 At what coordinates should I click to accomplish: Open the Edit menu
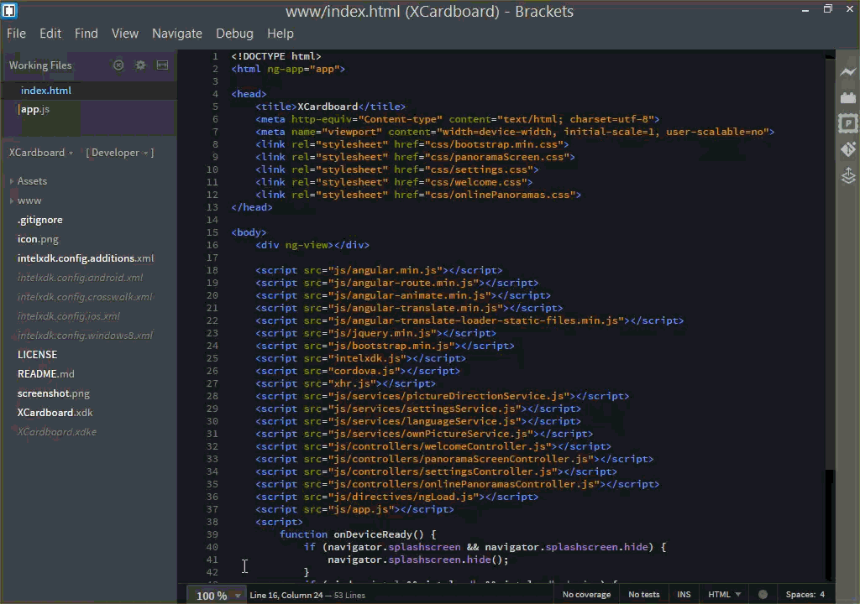(50, 34)
